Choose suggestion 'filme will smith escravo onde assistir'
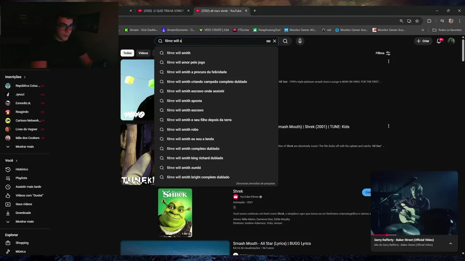The image size is (465, 261). [216, 91]
